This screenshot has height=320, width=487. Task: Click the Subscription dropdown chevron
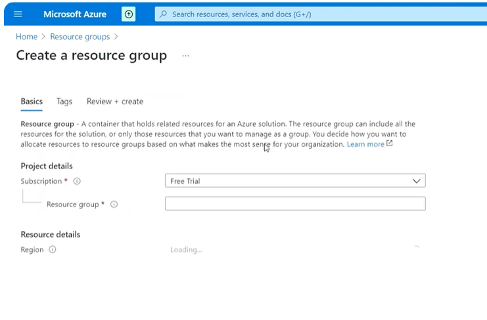pyautogui.click(x=417, y=181)
